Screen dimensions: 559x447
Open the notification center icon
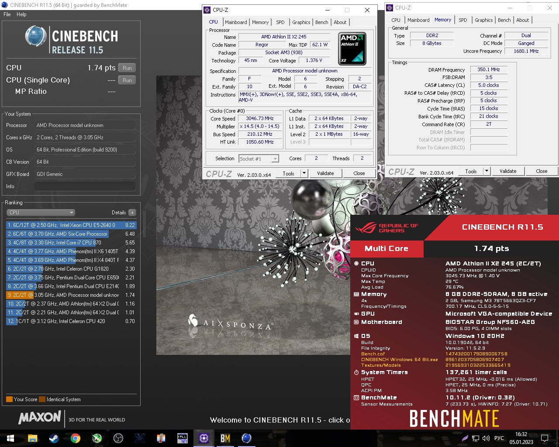click(545, 438)
